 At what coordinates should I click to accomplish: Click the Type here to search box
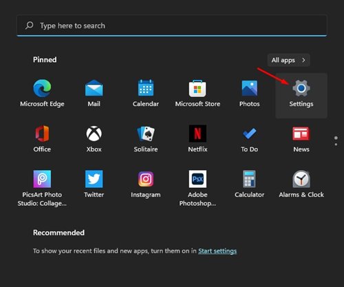pyautogui.click(x=172, y=25)
